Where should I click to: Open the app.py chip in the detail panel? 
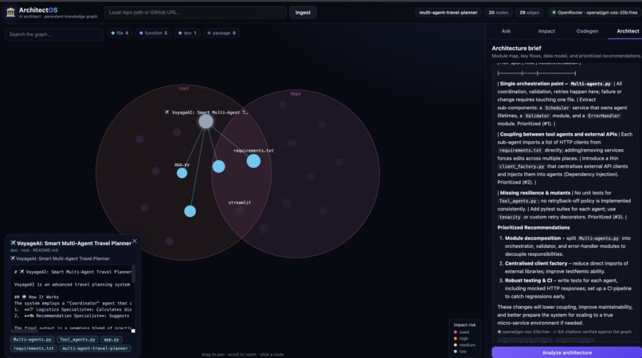pyautogui.click(x=111, y=340)
